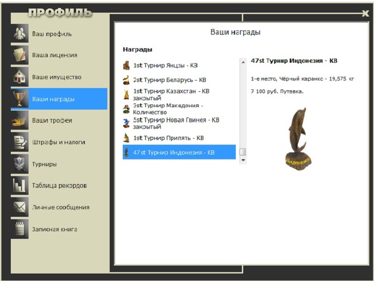Show the Таблица рекордов page
This screenshot has height=281, width=374.
(x=59, y=185)
